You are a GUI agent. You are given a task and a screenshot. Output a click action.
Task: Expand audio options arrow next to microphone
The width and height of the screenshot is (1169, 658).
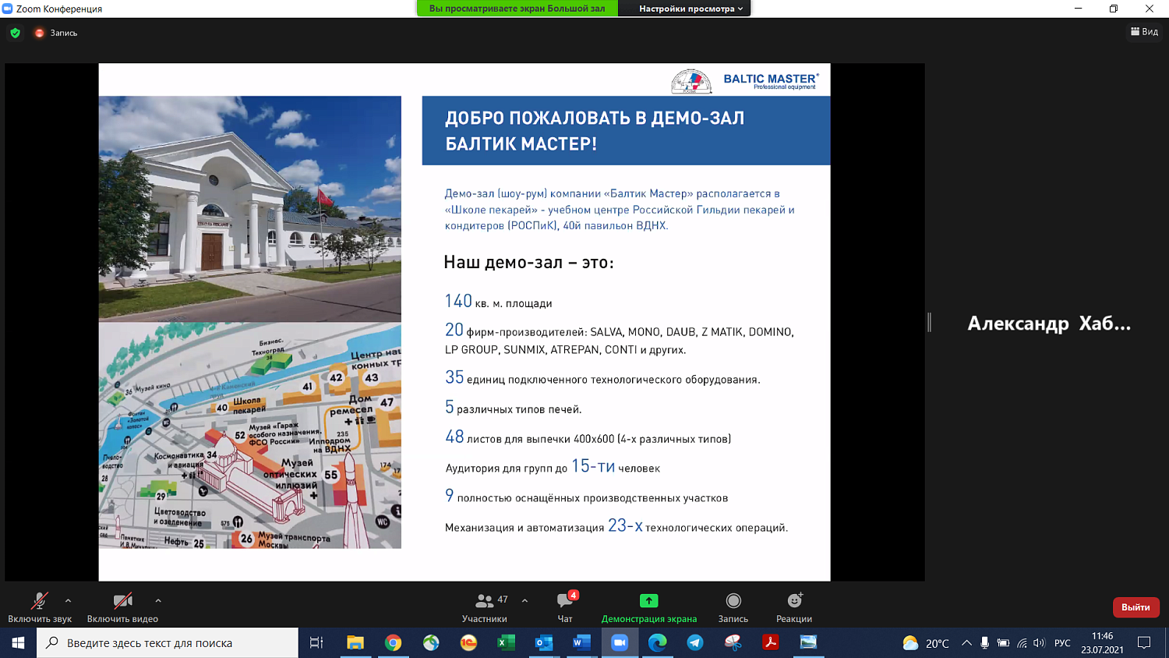coord(68,600)
